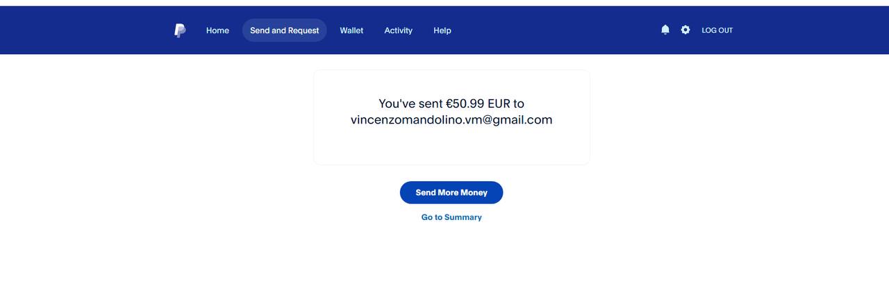Open the notifications bell
The image size is (889, 302).
point(665,30)
